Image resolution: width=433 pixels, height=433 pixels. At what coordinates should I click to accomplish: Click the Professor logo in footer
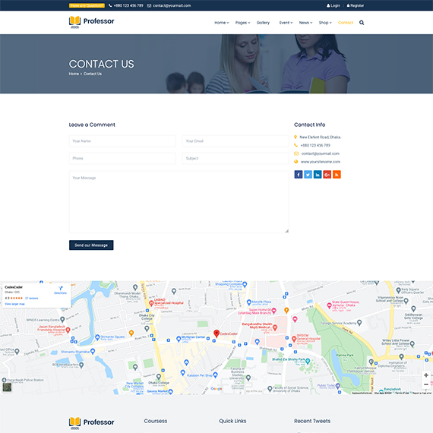pyautogui.click(x=91, y=423)
